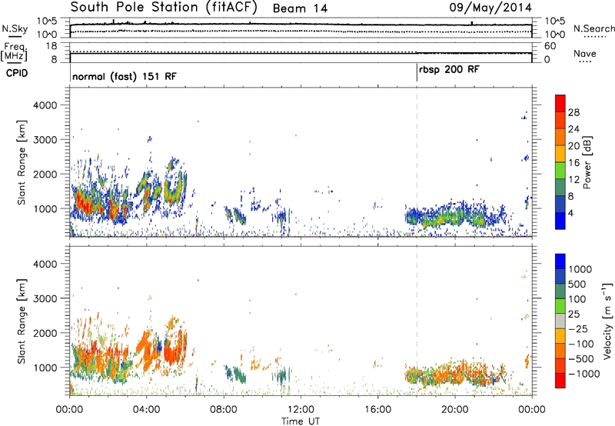This screenshot has width=615, height=426.
Task: Click the 'N.Search' legend label
Action: (593, 28)
